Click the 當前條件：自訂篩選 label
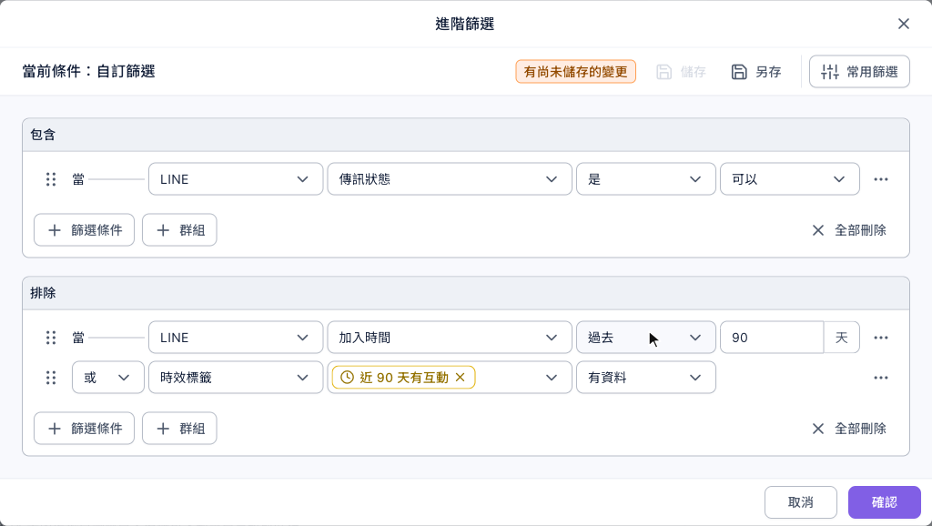 point(88,71)
